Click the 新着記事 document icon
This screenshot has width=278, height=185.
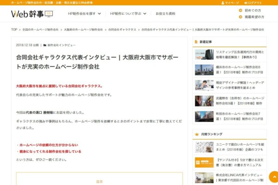pyautogui.click(x=196, y=42)
